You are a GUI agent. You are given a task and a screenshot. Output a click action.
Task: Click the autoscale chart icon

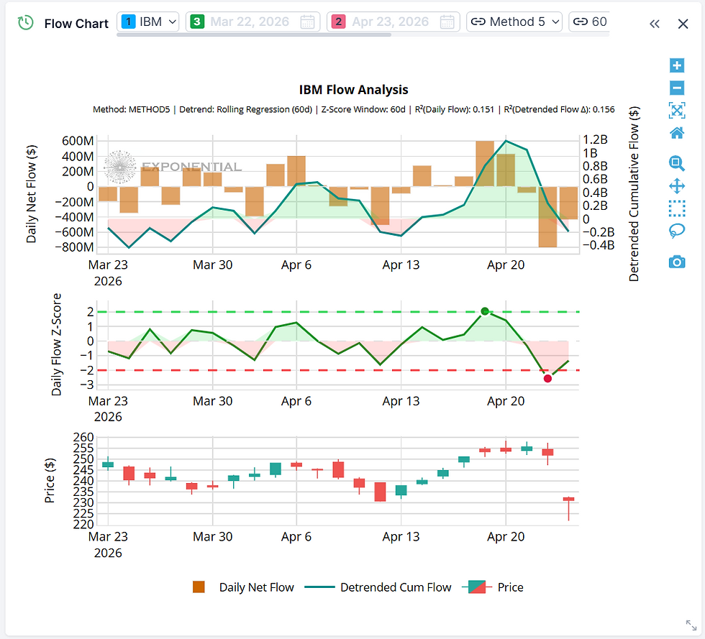677,110
